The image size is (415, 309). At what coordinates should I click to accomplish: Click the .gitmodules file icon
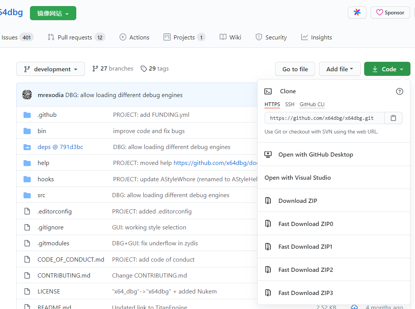tap(27, 243)
